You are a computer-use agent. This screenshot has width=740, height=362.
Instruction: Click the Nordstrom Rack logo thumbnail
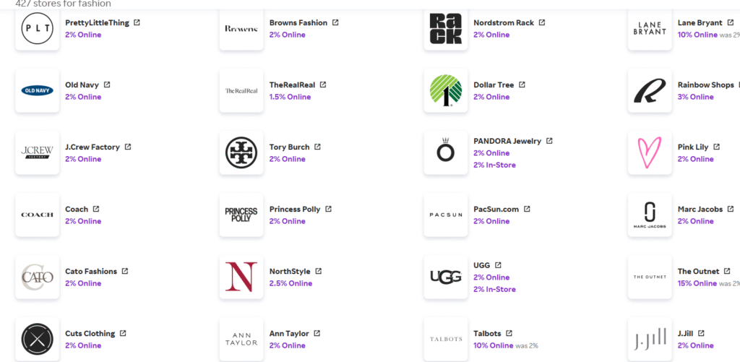[445, 28]
